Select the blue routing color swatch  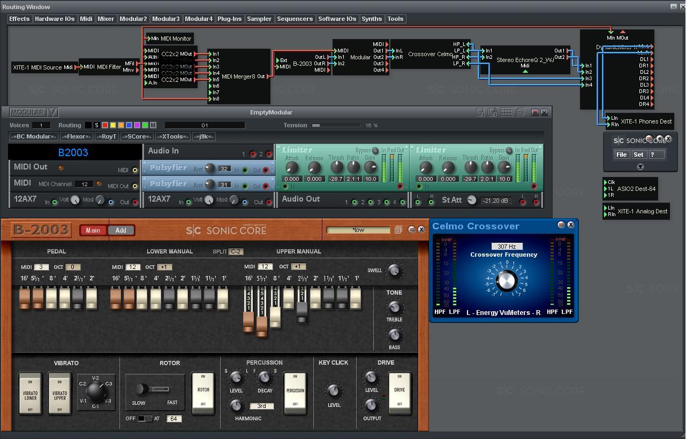pyautogui.click(x=129, y=125)
